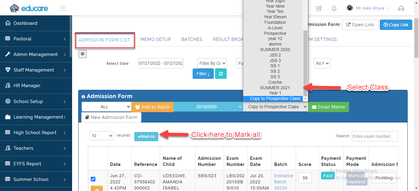Uncheck the UDEIGWE AMANDA ISABEL row checkbox
Viewport: 419px width, 191px height.
coord(93,179)
